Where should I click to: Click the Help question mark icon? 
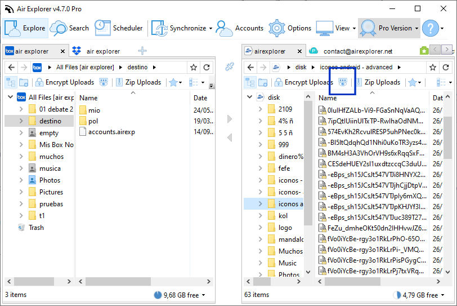tap(430, 28)
